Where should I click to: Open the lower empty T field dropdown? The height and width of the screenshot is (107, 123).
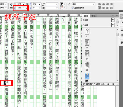tap(57, 8)
